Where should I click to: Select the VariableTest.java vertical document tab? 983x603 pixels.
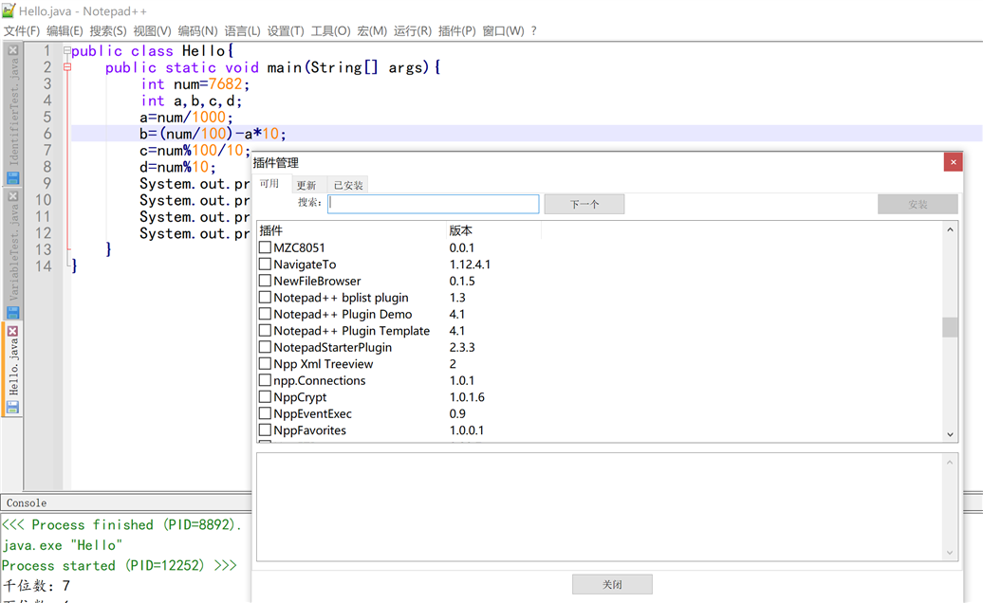pos(13,253)
